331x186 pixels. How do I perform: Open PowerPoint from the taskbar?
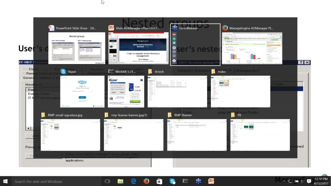click(x=211, y=181)
